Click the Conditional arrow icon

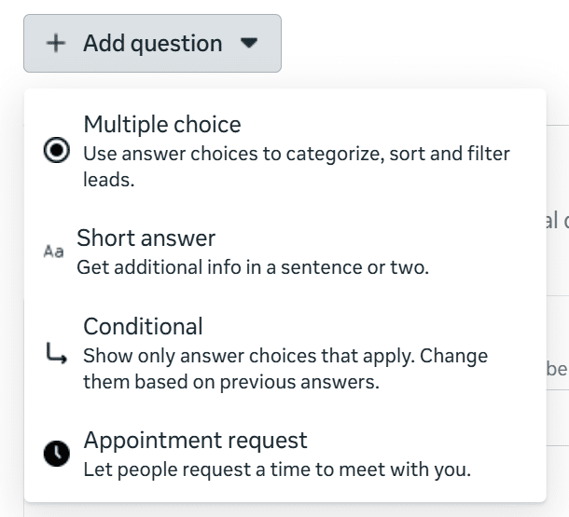tap(56, 354)
